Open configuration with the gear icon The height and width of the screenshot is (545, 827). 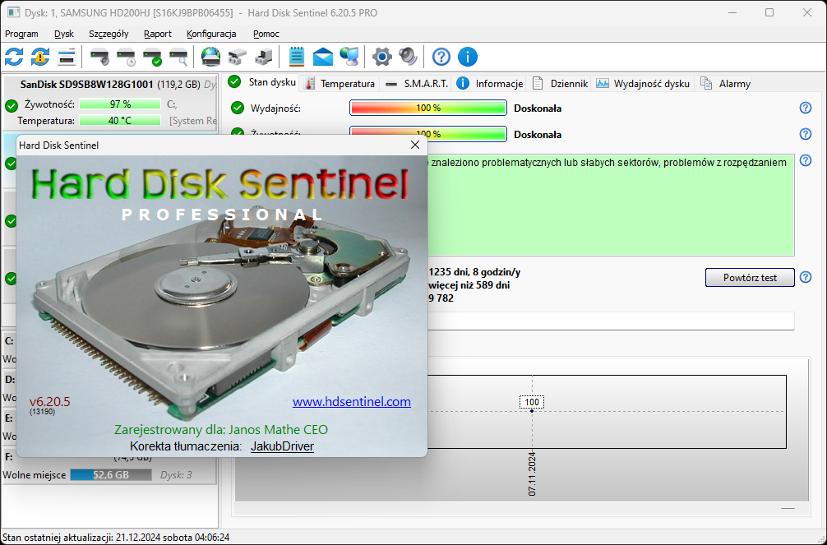point(382,57)
